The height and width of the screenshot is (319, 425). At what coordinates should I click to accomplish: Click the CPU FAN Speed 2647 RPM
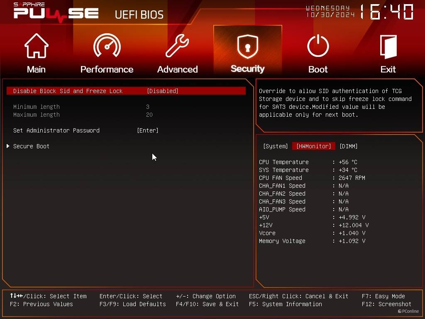[x=352, y=178]
